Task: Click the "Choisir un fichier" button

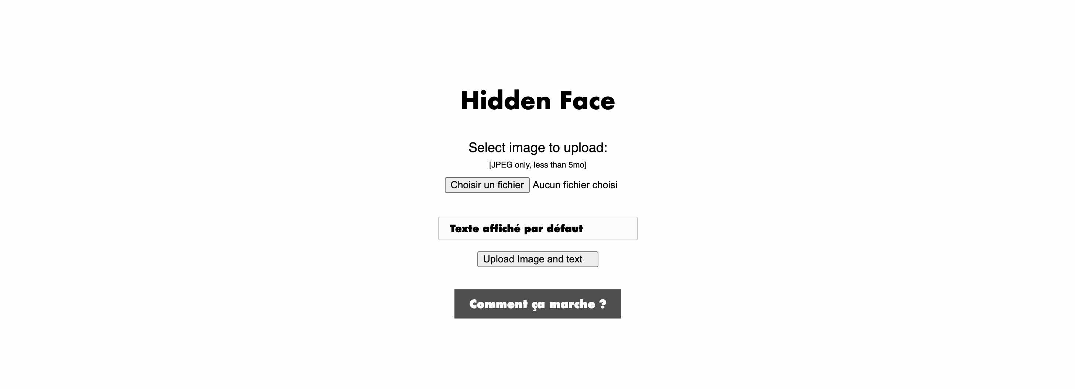Action: [x=487, y=185]
